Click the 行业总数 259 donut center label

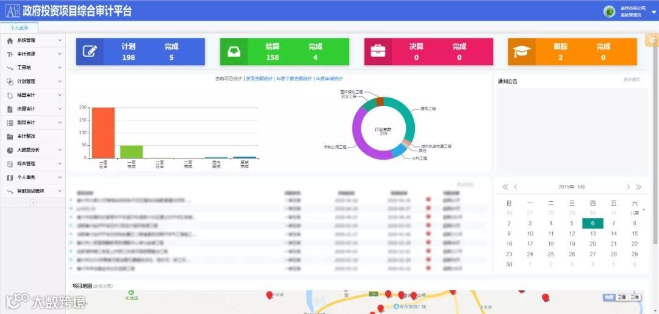click(x=383, y=132)
